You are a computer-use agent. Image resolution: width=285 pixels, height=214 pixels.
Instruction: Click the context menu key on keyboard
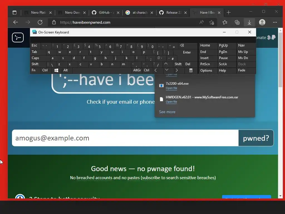click(191, 70)
